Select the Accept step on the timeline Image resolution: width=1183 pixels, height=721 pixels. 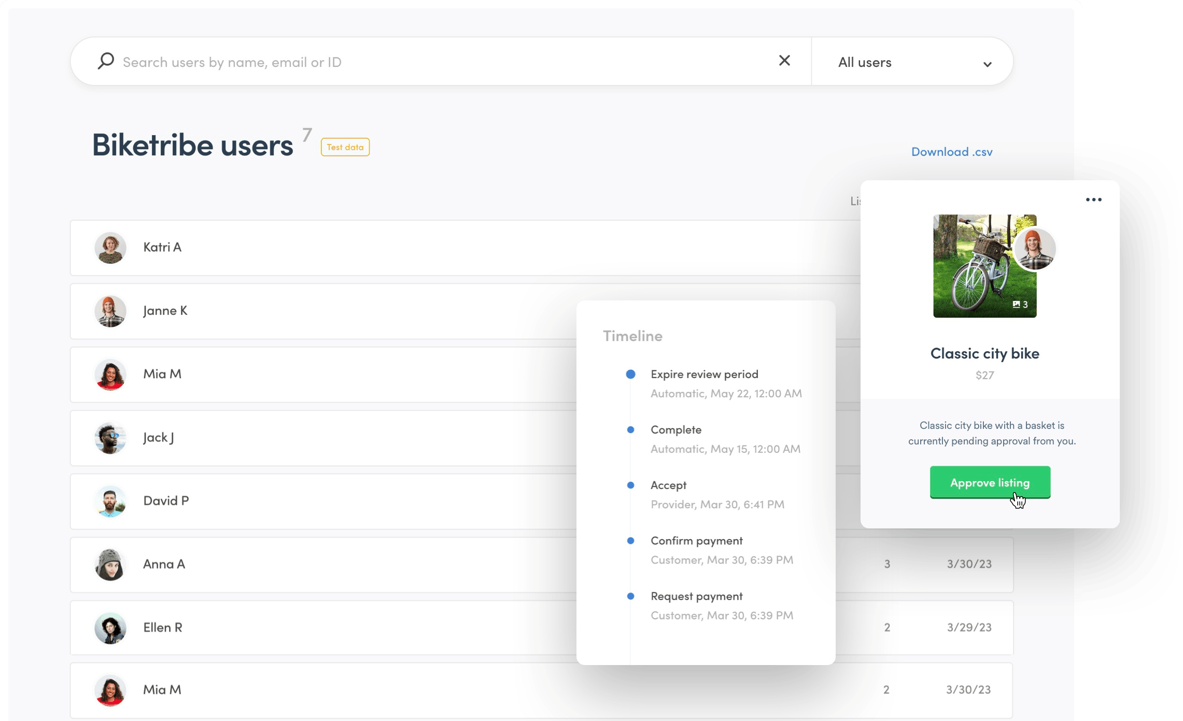(668, 485)
